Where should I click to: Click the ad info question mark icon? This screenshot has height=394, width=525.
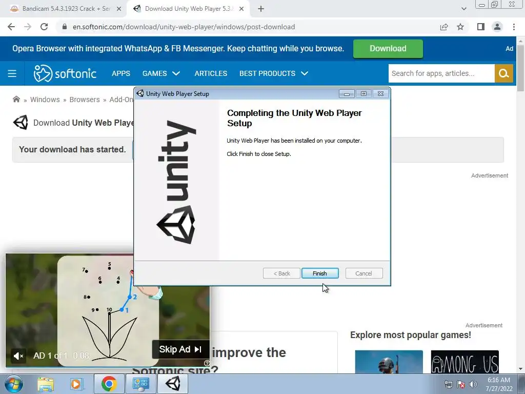click(x=207, y=363)
